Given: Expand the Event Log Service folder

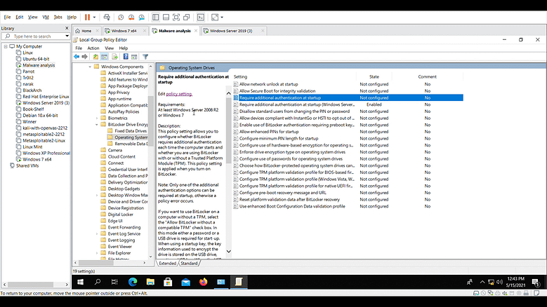Looking at the screenshot, I should 97,234.
